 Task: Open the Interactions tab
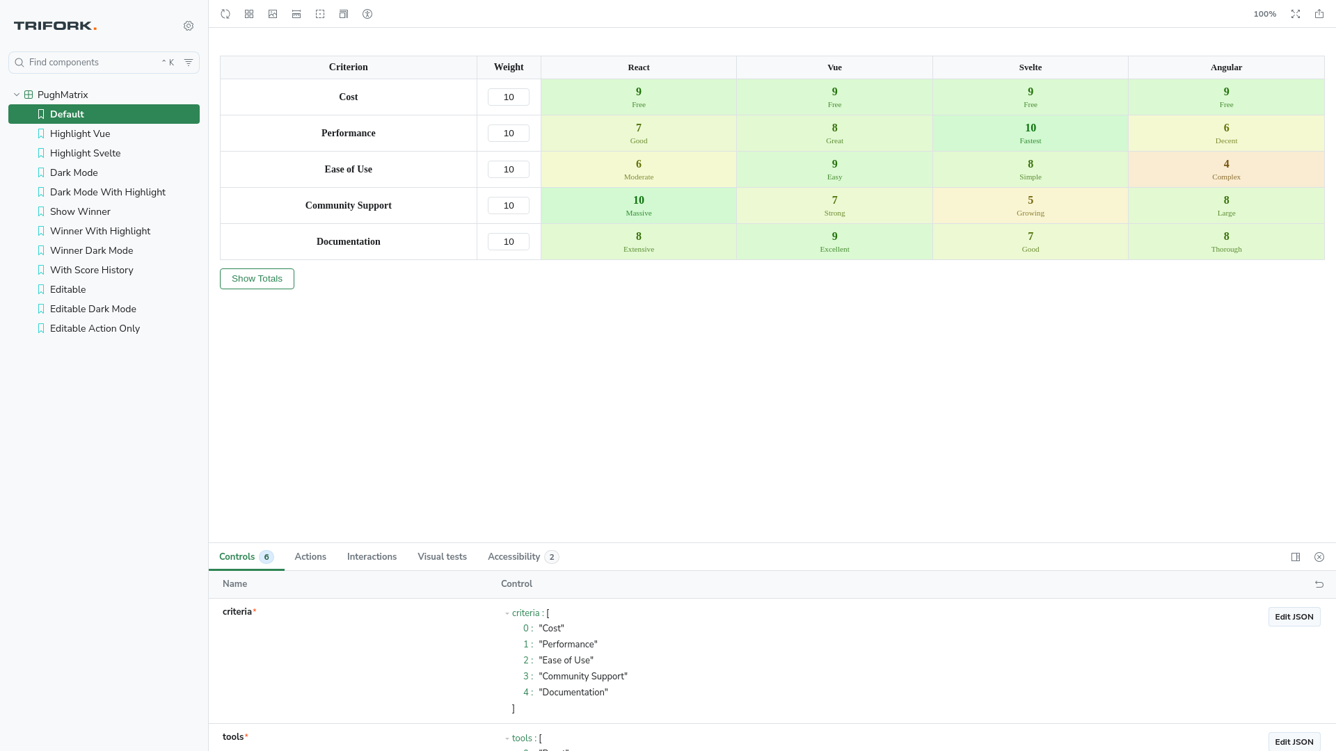(x=372, y=557)
